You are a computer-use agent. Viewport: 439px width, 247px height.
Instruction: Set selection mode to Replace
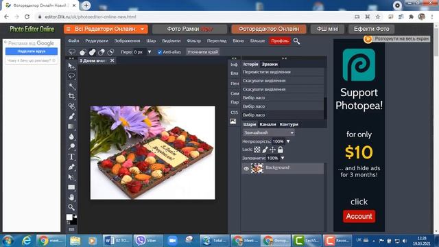(83, 52)
